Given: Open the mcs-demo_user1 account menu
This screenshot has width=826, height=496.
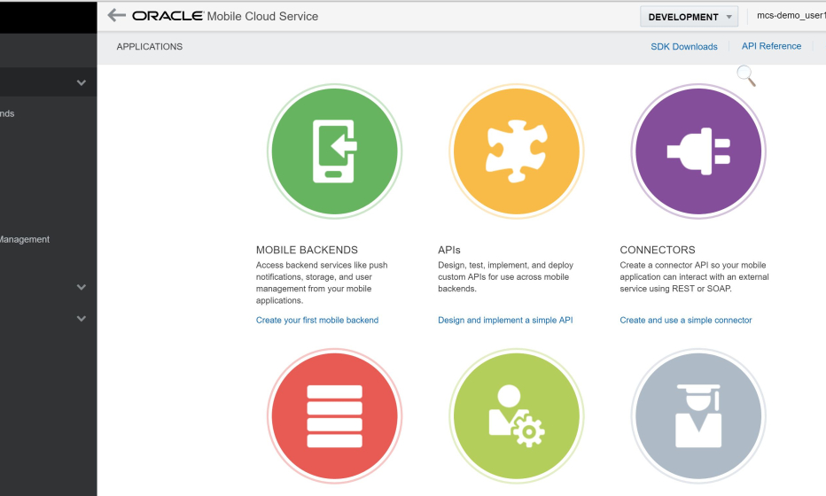Looking at the screenshot, I should tap(785, 17).
